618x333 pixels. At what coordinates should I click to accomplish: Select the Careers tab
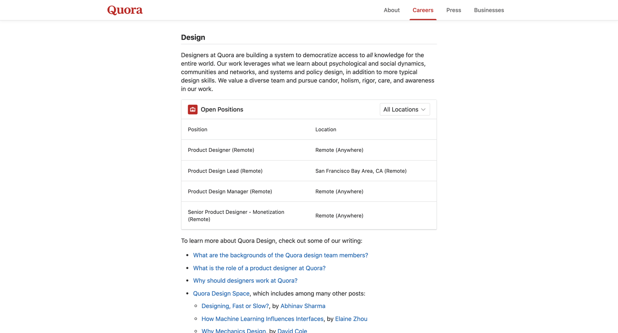point(423,10)
